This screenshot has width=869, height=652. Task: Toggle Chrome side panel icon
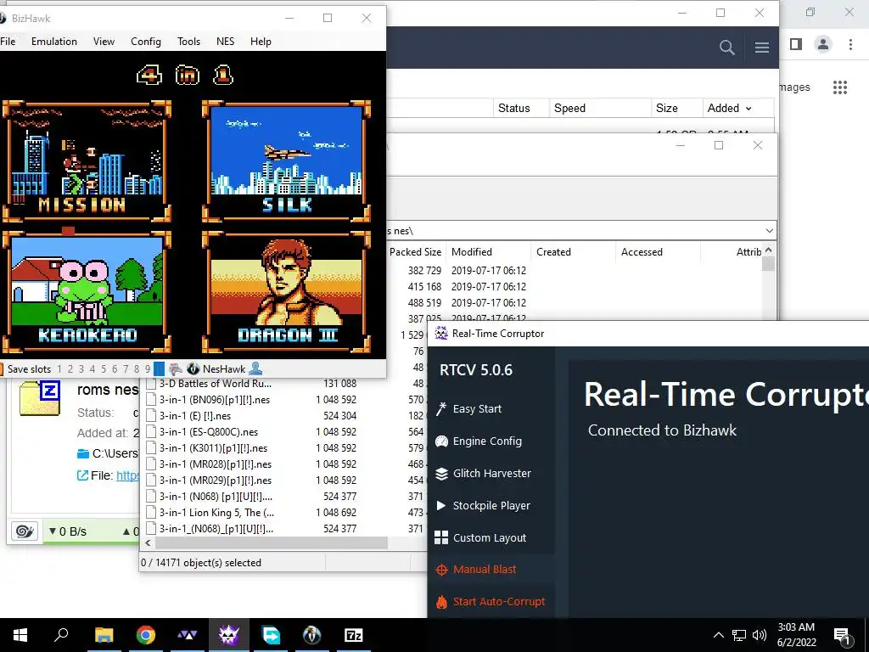point(796,44)
